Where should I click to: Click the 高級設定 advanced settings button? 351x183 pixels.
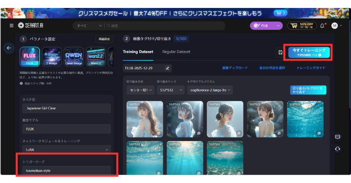coord(104,39)
